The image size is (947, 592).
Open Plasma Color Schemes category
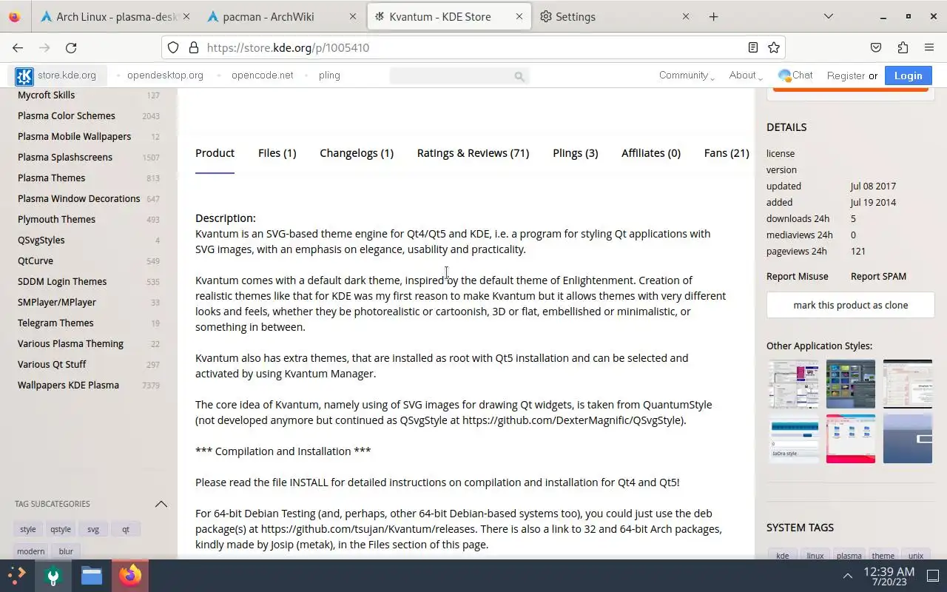tap(67, 115)
